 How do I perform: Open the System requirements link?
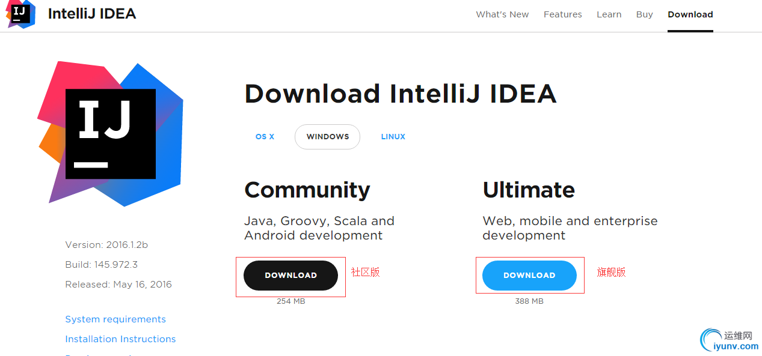tap(115, 319)
